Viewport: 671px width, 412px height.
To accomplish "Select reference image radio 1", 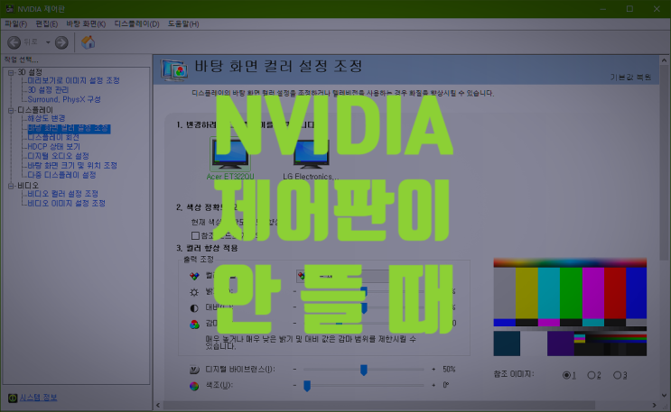I will (566, 375).
